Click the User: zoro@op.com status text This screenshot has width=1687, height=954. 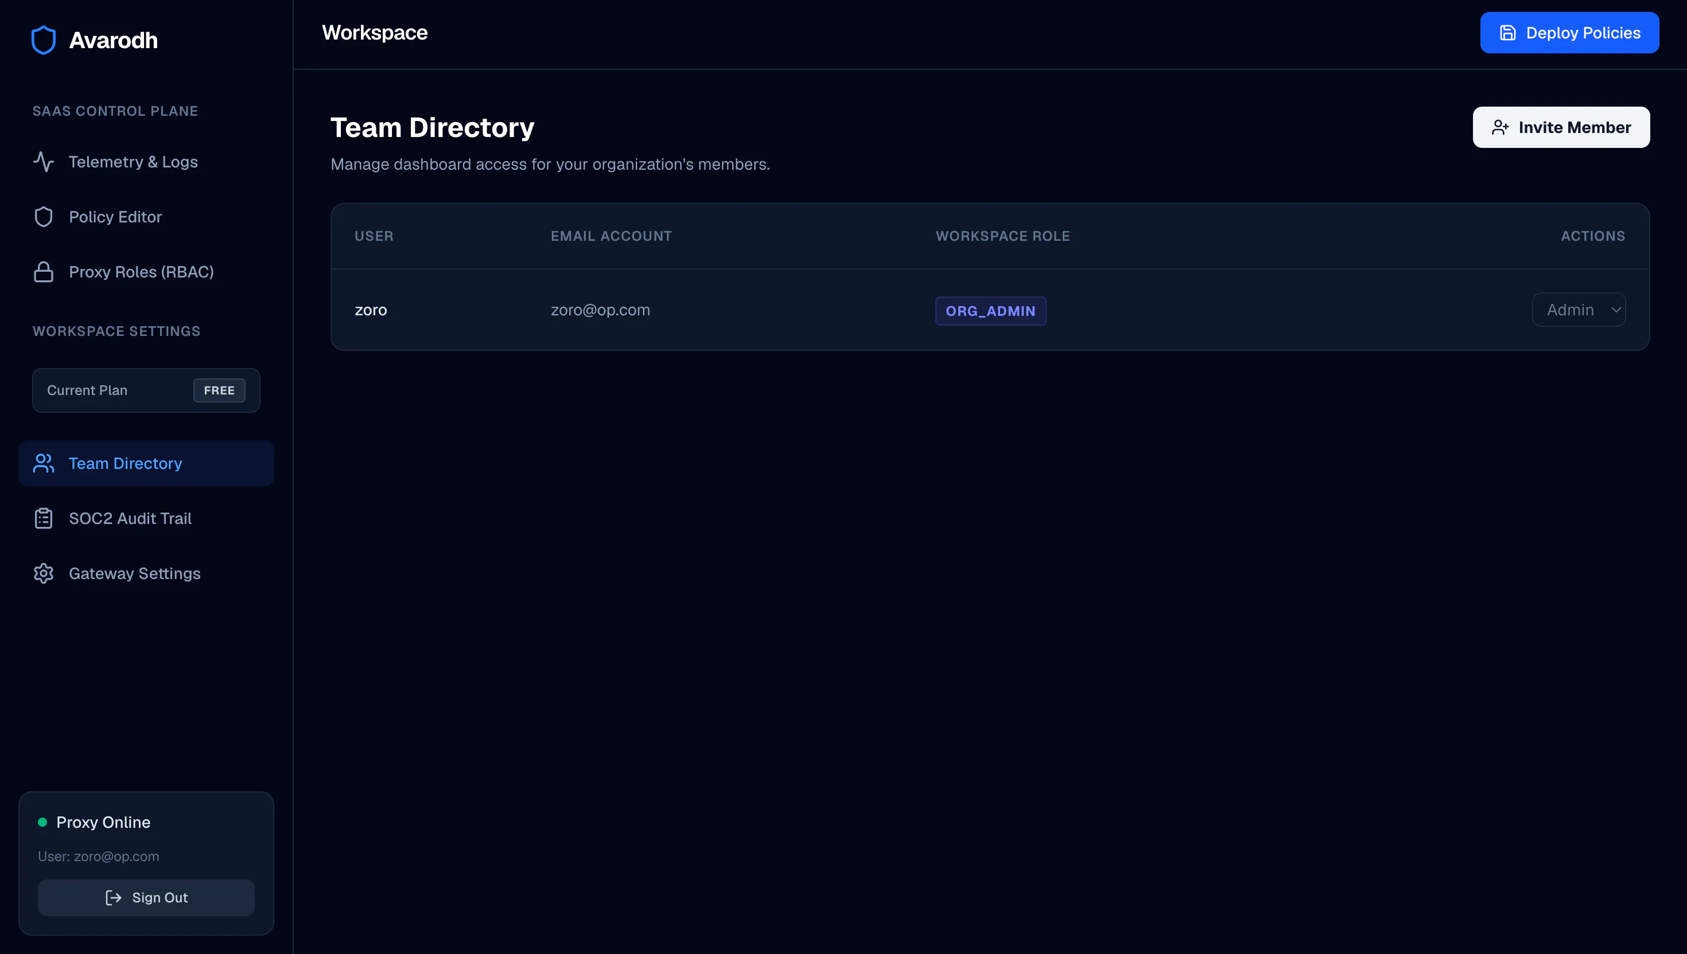pyautogui.click(x=98, y=857)
